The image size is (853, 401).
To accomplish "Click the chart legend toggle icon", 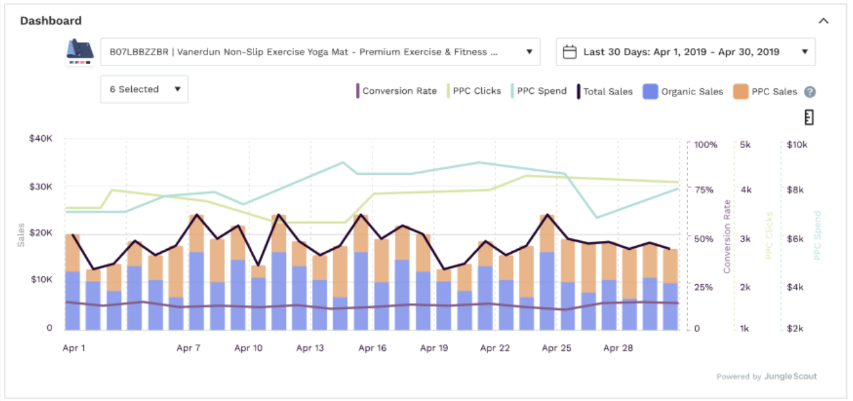I will coord(808,117).
